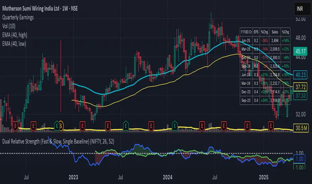This screenshot has height=184, width=312.
Task: Click the green E earnings marker in early 2024
Action: (x=175, y=126)
